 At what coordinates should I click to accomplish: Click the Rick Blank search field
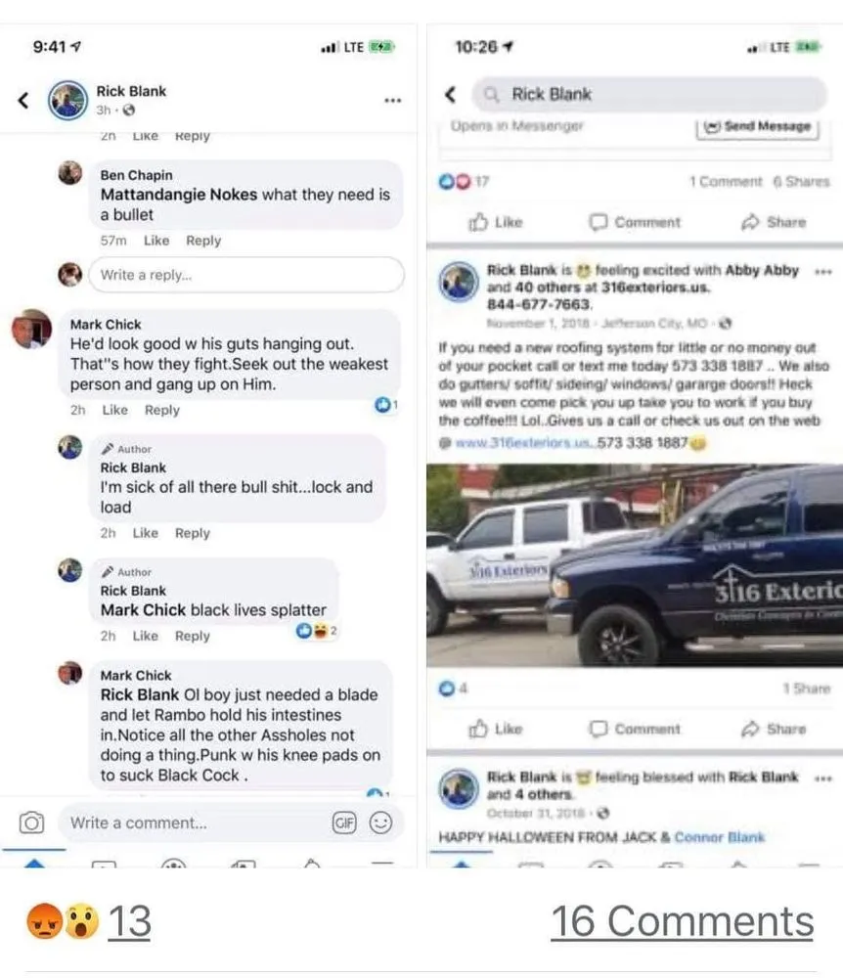pyautogui.click(x=649, y=94)
